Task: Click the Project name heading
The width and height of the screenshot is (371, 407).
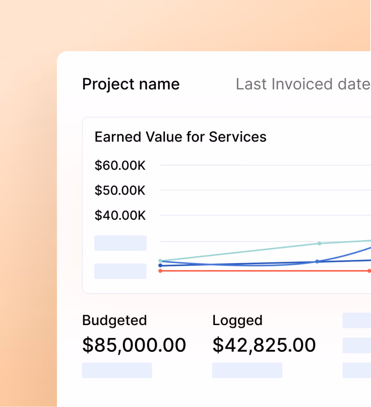Action: click(131, 84)
